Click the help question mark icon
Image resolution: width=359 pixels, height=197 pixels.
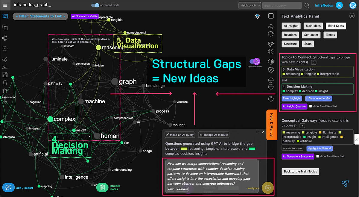click(x=271, y=98)
